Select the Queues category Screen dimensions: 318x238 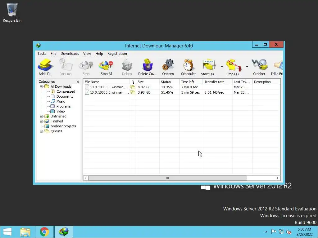click(57, 131)
